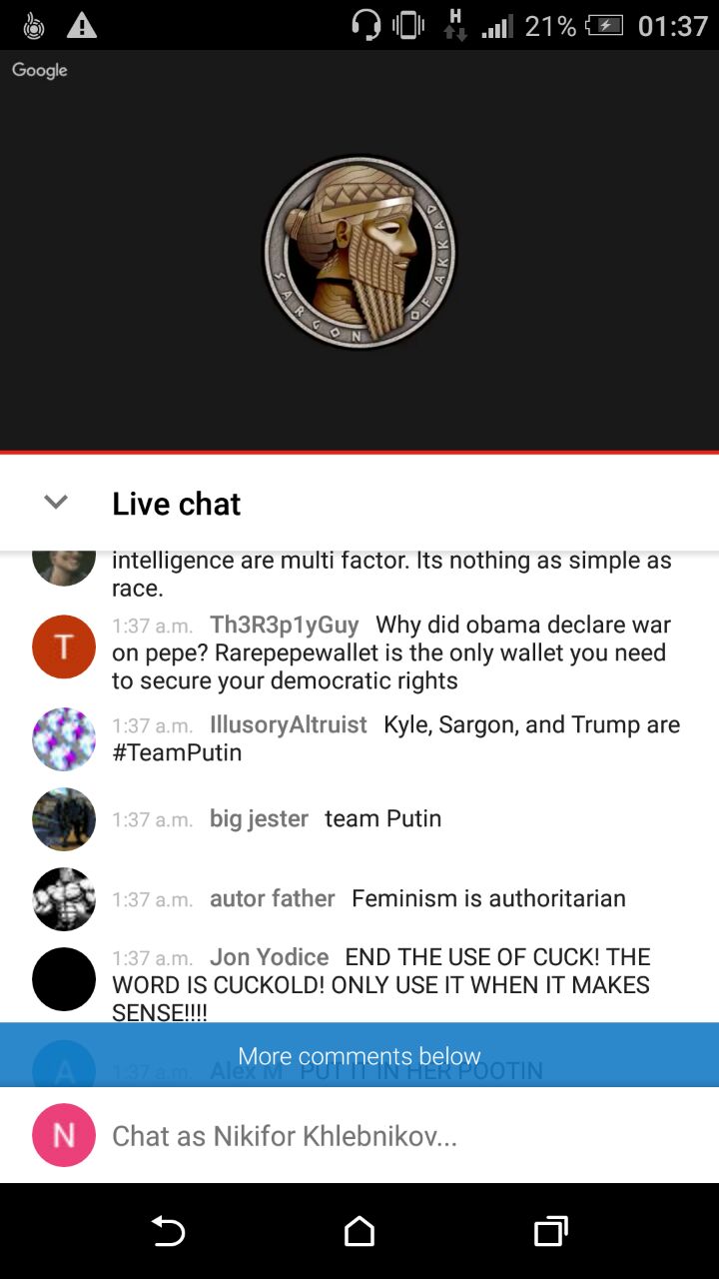719x1279 pixels.
Task: Tap the warning triangle status icon
Action: tap(82, 25)
